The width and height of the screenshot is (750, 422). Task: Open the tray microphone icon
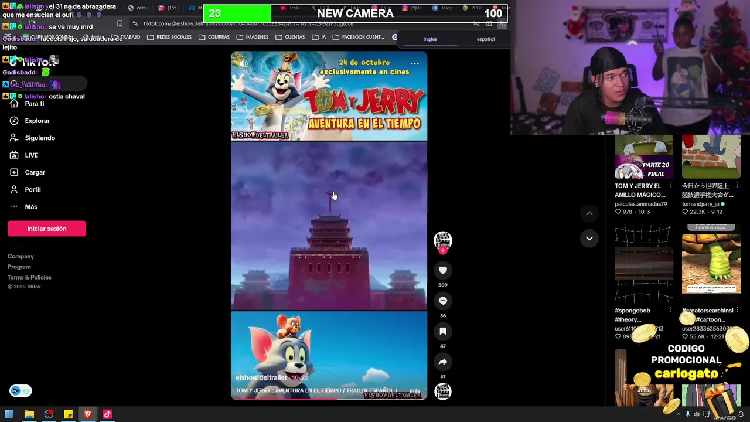[x=688, y=414]
